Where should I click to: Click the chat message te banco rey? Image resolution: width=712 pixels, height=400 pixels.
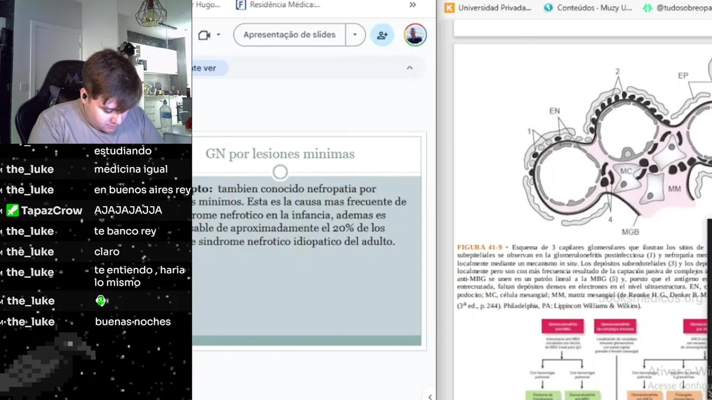[125, 231]
